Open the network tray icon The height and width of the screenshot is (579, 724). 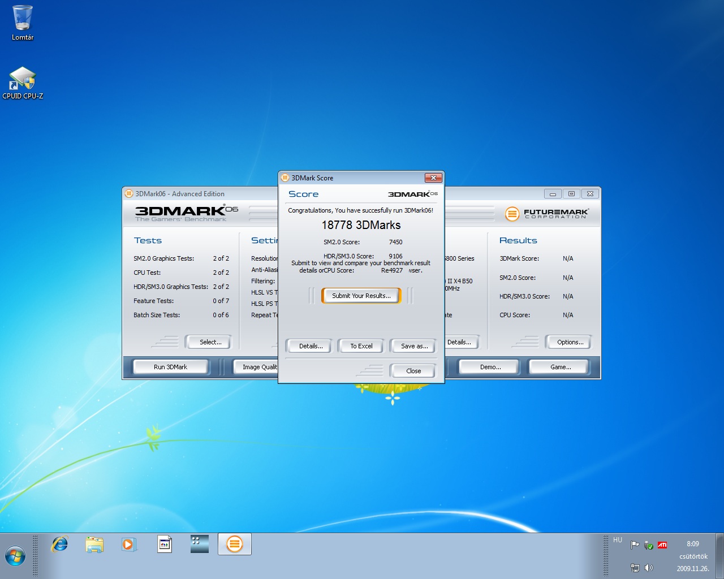pyautogui.click(x=635, y=568)
